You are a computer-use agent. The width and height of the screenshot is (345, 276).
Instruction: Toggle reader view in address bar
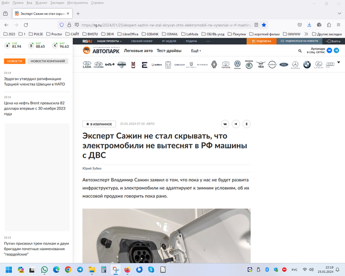coord(256,25)
